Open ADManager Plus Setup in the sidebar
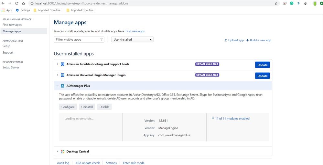The height and width of the screenshot is (165, 323). [x=6, y=46]
